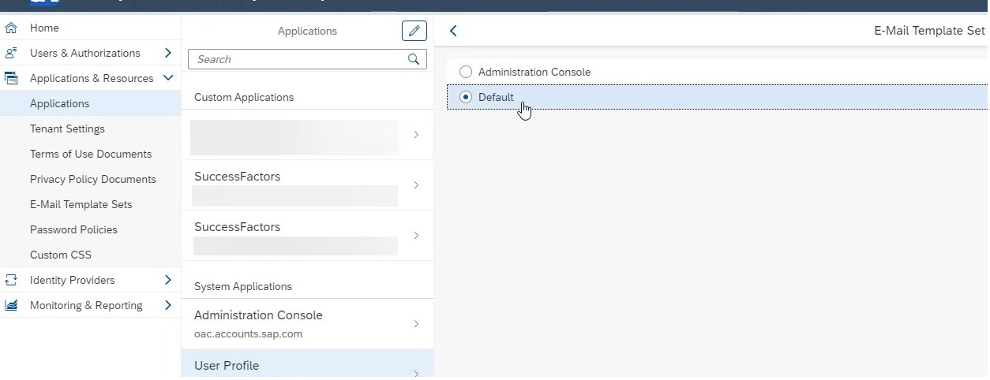Click the Identity Providers arrows icon
990x380 pixels.
[11, 280]
